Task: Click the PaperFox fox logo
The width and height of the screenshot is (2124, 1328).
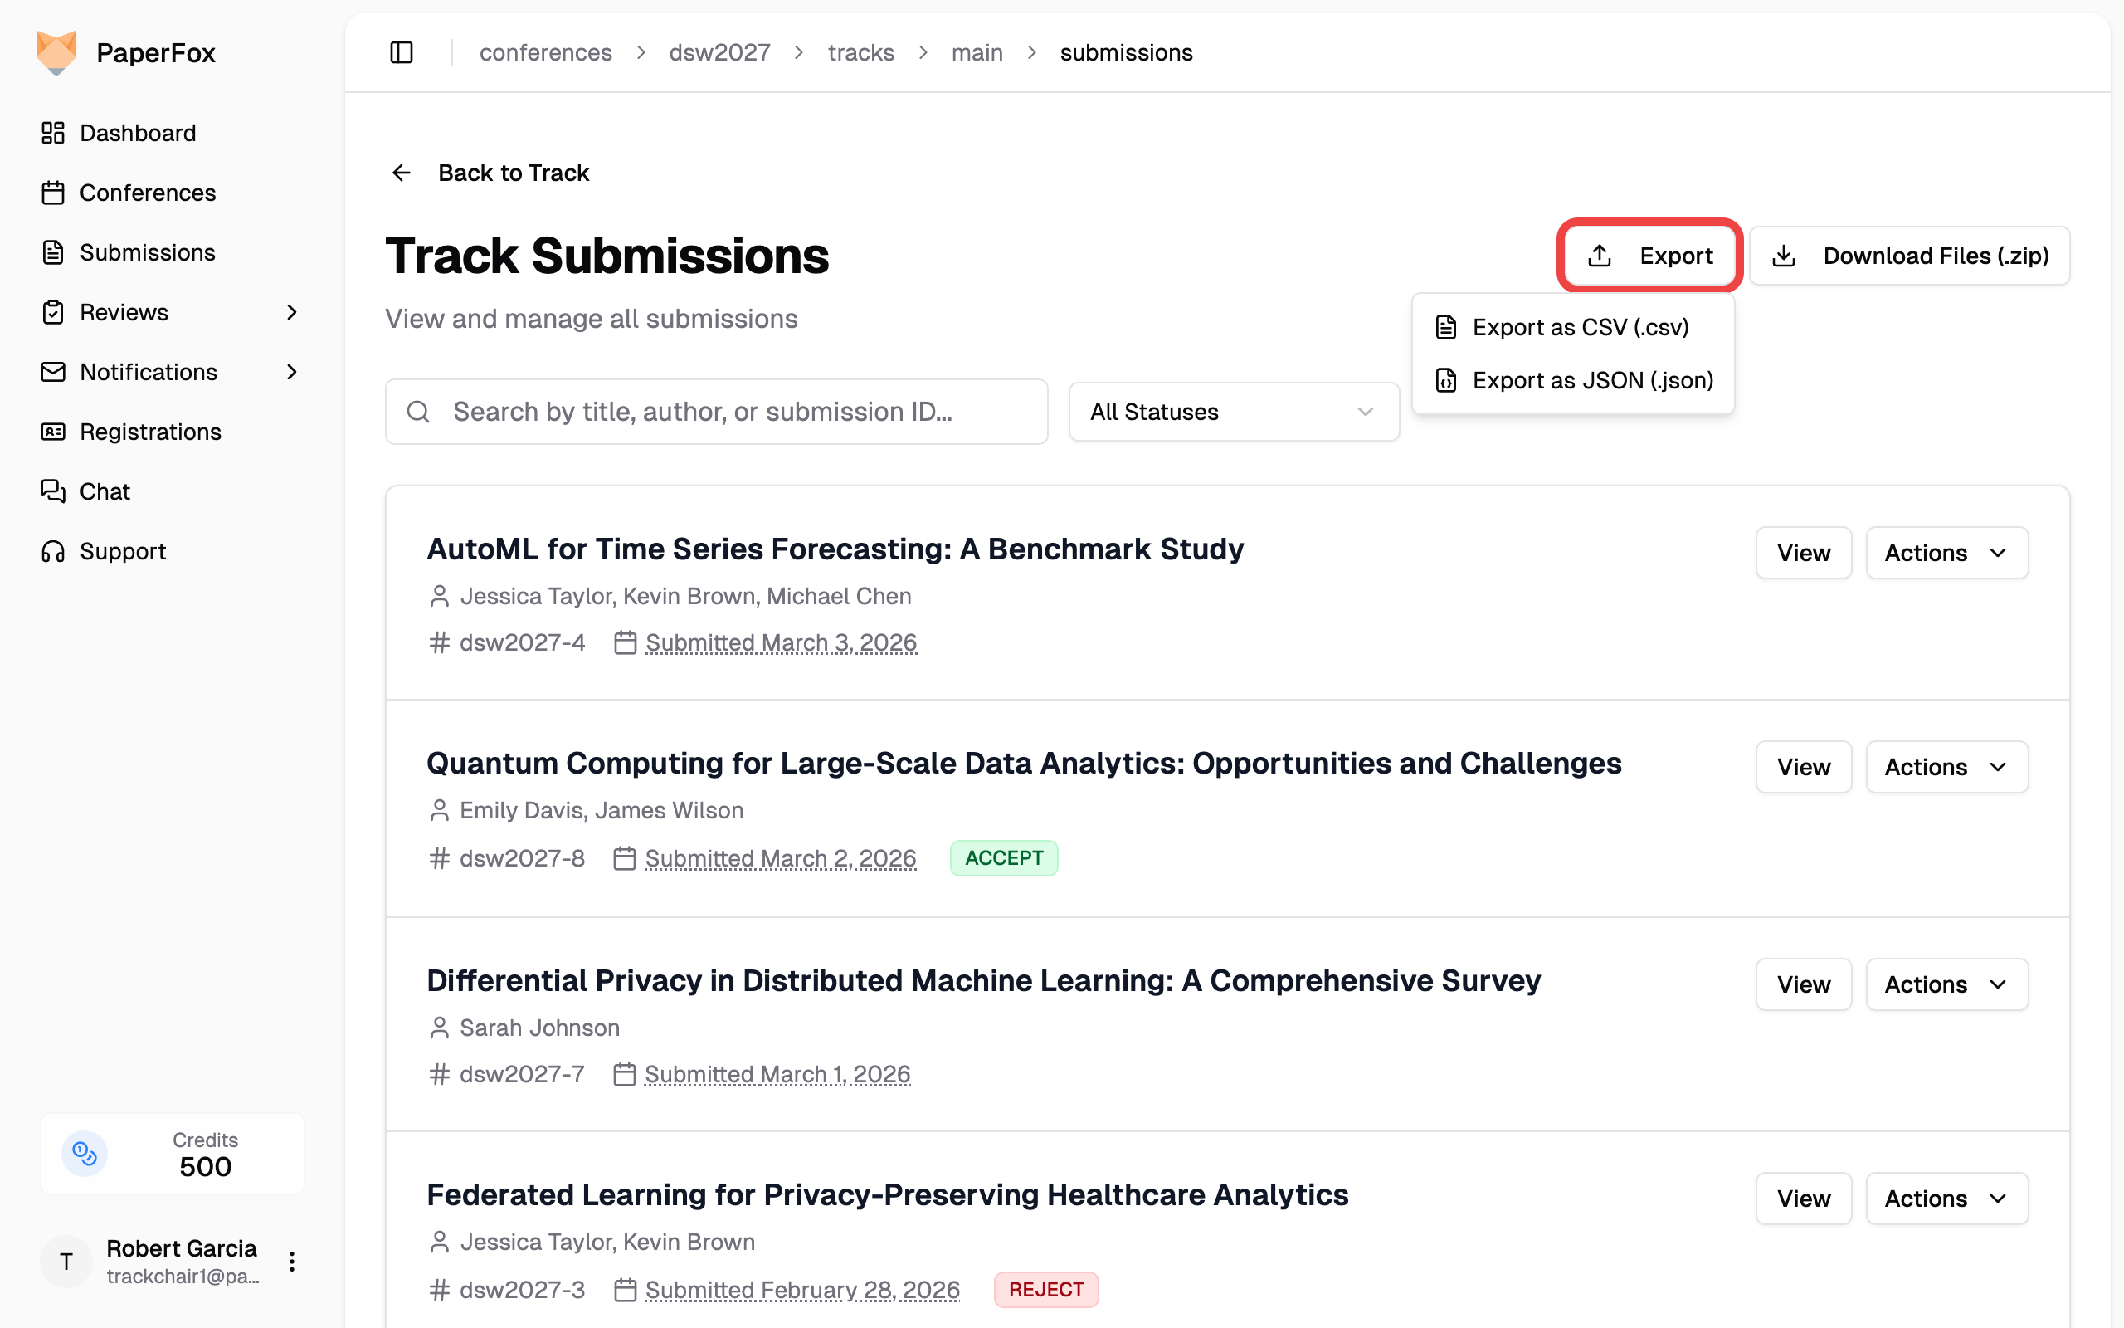Action: (56, 52)
